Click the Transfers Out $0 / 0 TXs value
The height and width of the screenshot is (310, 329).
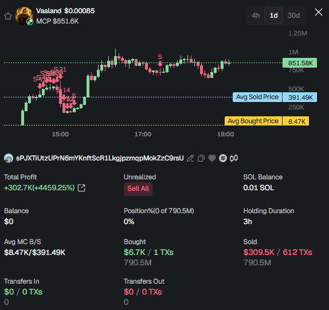point(143,292)
